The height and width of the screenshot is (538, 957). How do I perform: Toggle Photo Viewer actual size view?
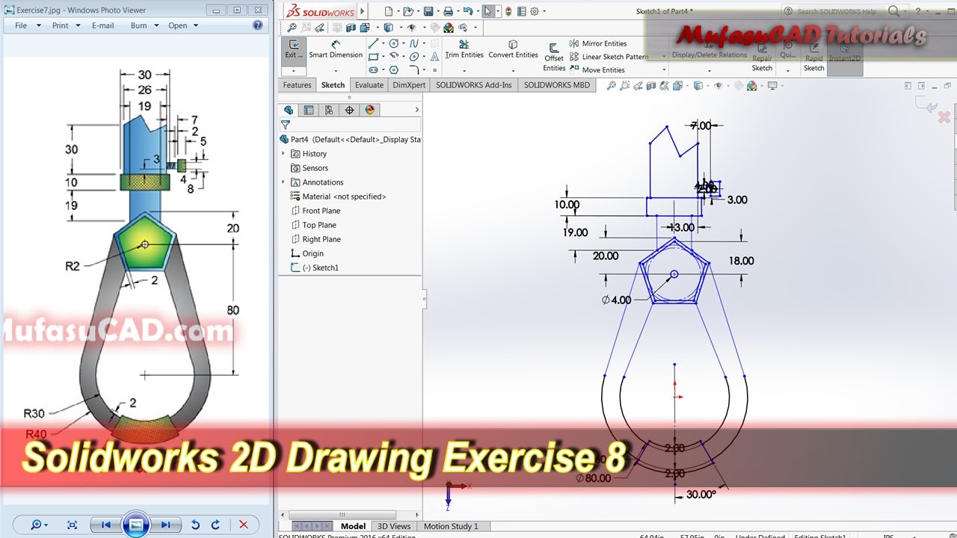coord(73,525)
